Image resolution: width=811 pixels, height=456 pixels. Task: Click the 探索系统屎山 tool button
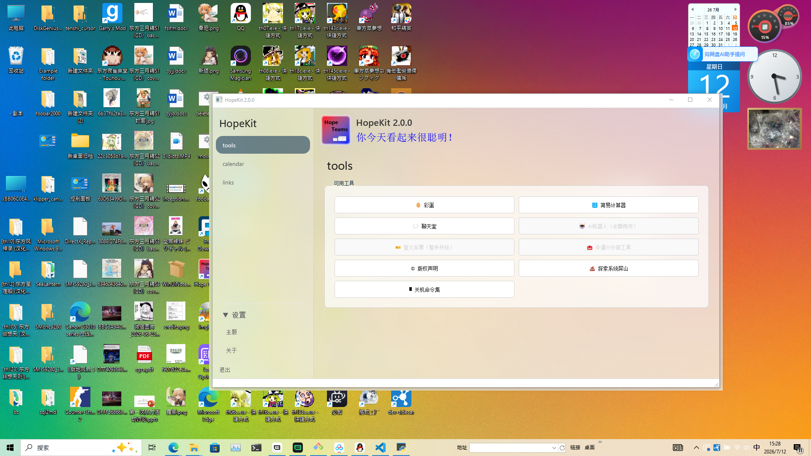608,269
